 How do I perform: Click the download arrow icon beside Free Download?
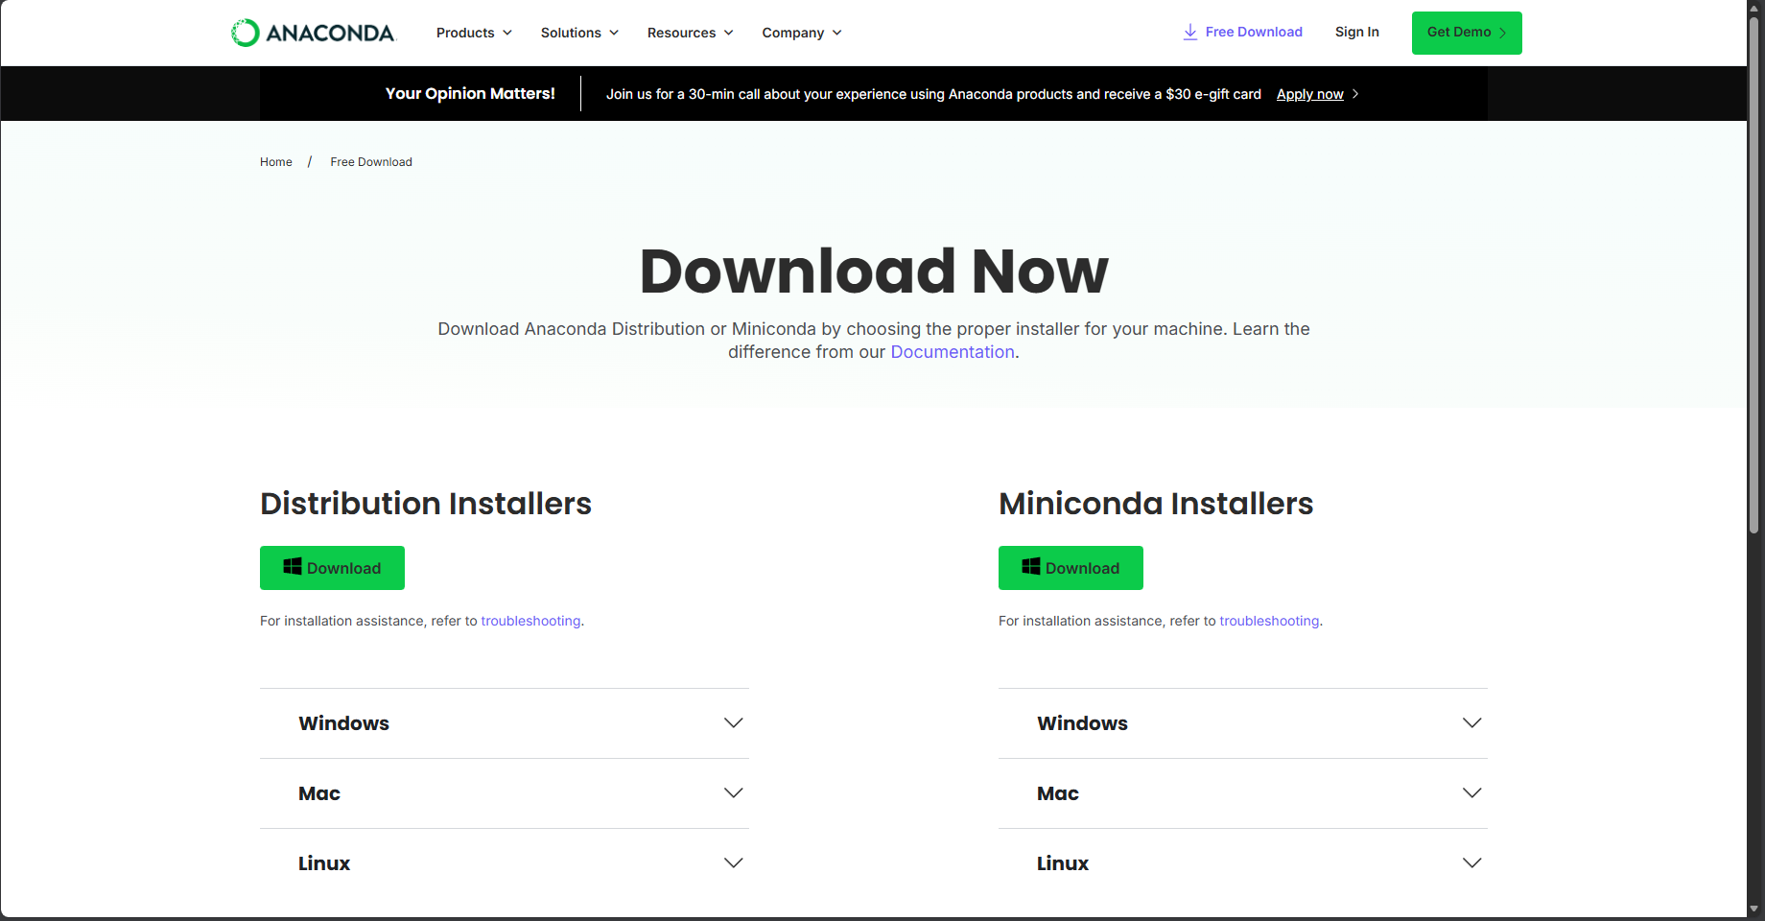(1189, 32)
